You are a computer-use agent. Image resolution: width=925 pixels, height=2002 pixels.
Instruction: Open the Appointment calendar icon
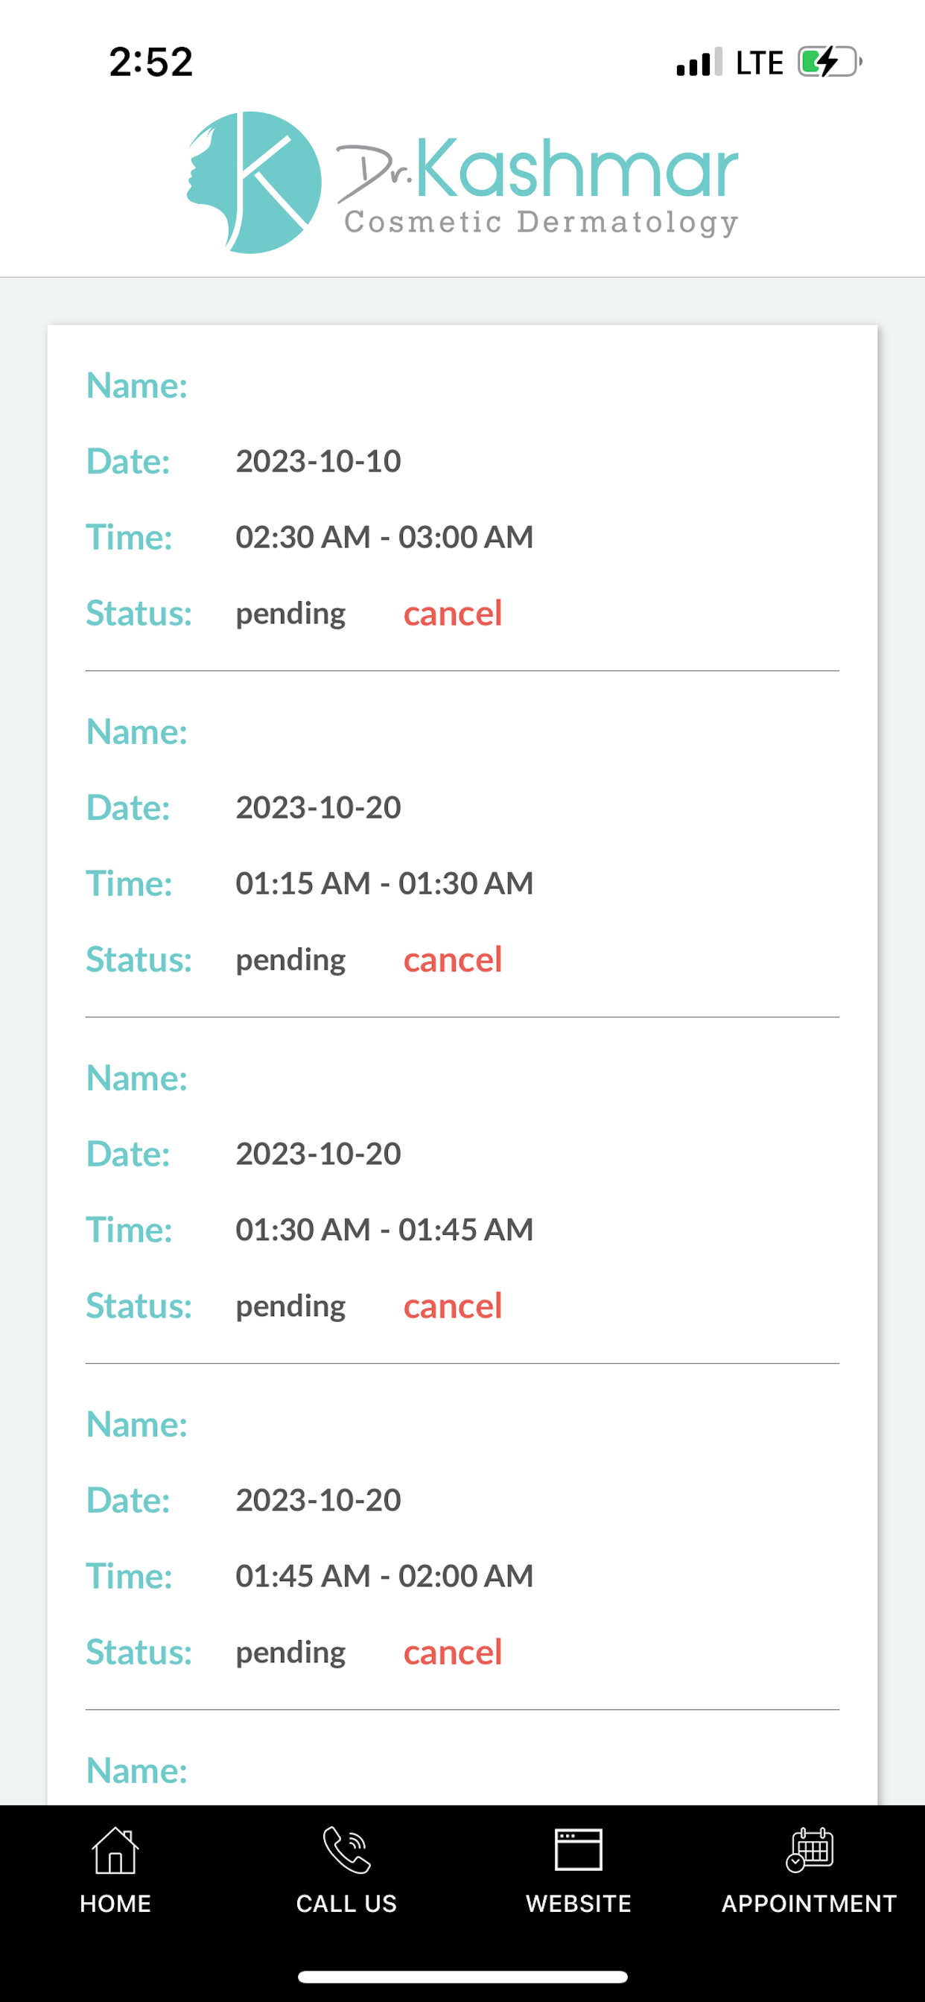click(x=809, y=1849)
